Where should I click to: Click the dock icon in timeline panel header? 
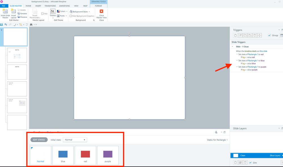pos(216,132)
